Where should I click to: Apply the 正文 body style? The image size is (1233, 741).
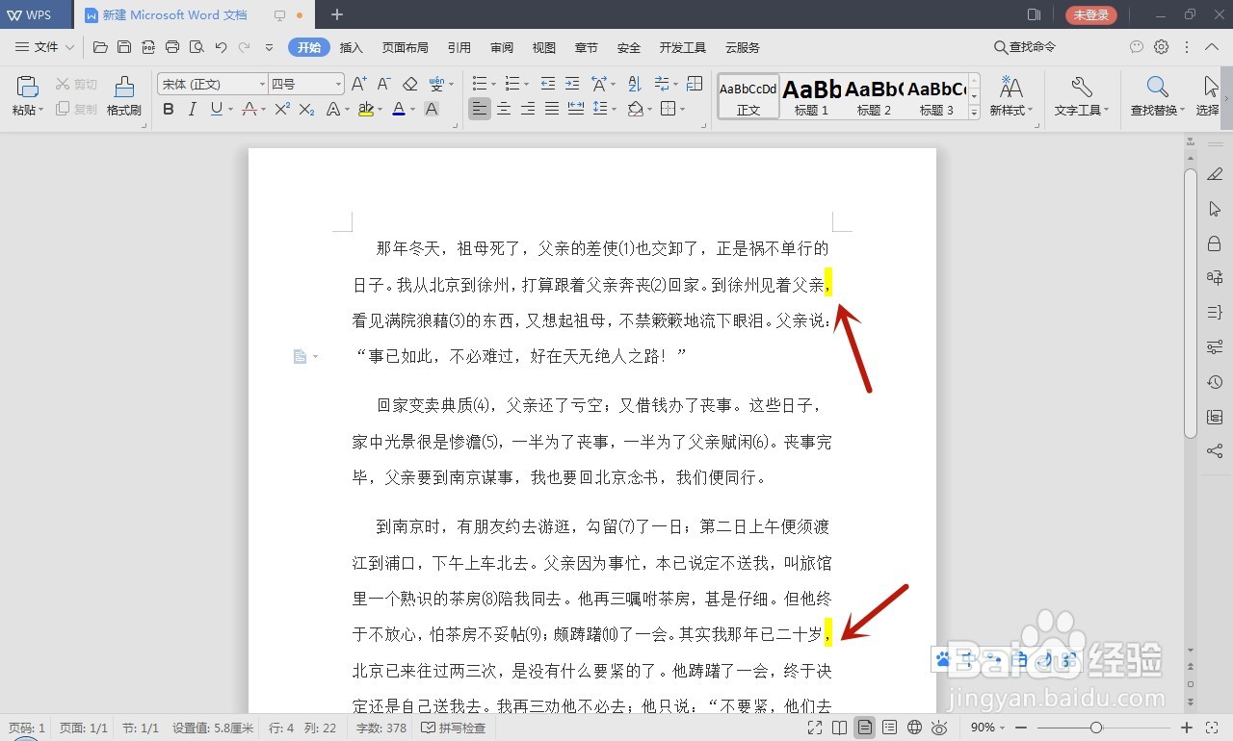[748, 96]
